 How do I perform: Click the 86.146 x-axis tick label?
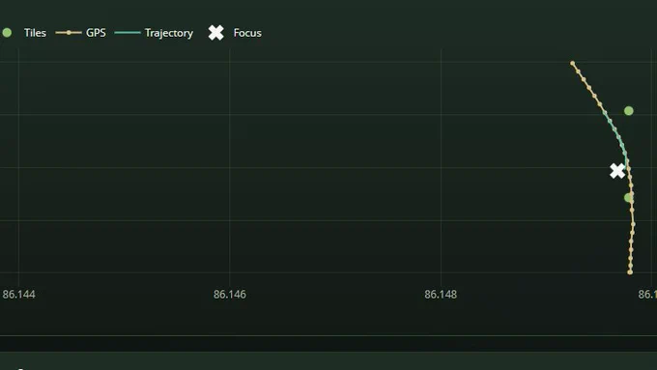[x=230, y=294]
